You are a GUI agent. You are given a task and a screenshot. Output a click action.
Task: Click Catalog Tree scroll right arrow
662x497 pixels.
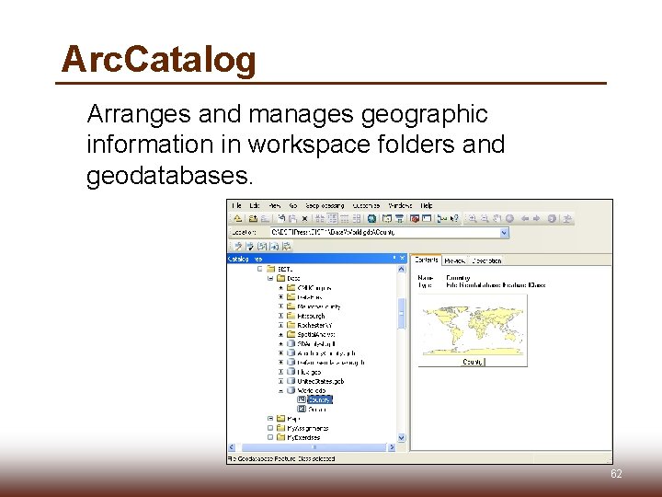tap(392, 447)
